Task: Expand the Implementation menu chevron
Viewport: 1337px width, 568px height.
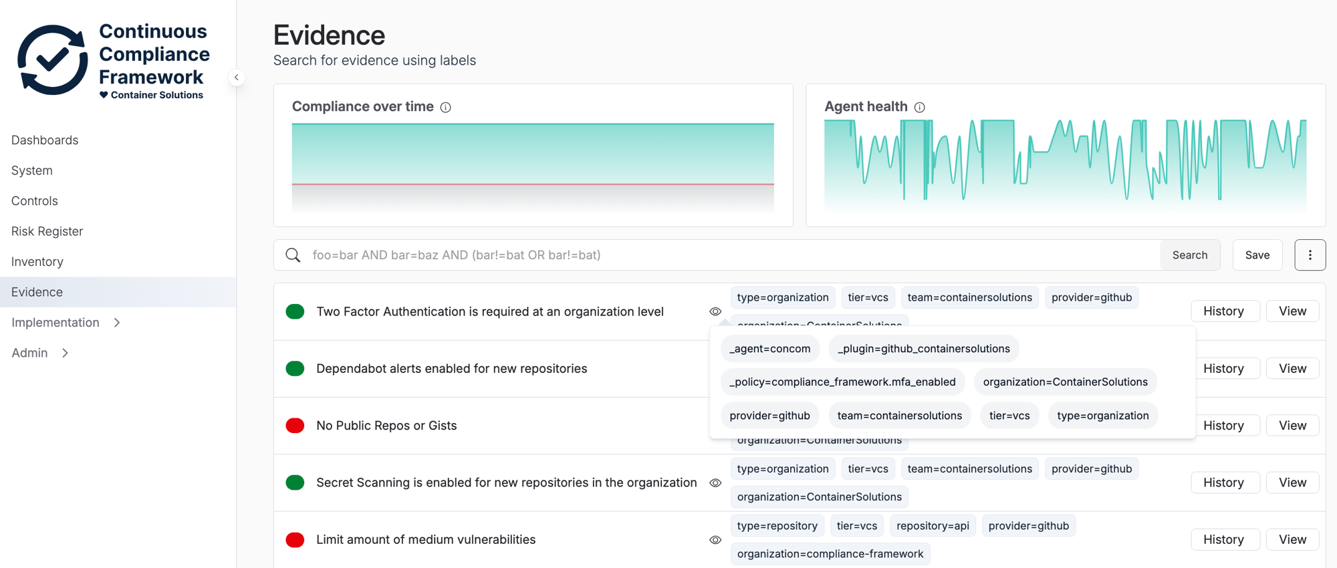Action: point(118,323)
